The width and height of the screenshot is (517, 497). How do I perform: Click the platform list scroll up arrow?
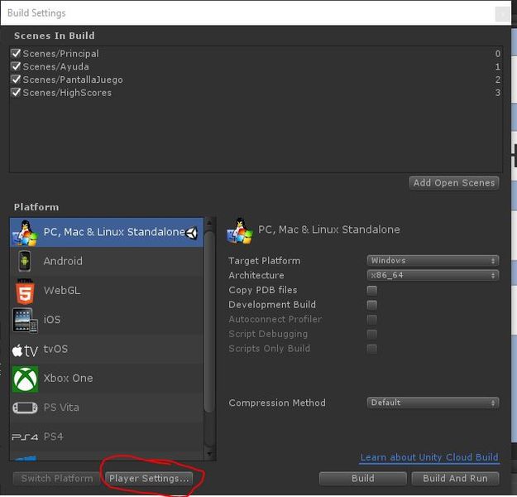tap(209, 224)
